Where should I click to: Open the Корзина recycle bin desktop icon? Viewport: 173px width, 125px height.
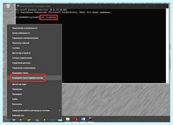8,7
